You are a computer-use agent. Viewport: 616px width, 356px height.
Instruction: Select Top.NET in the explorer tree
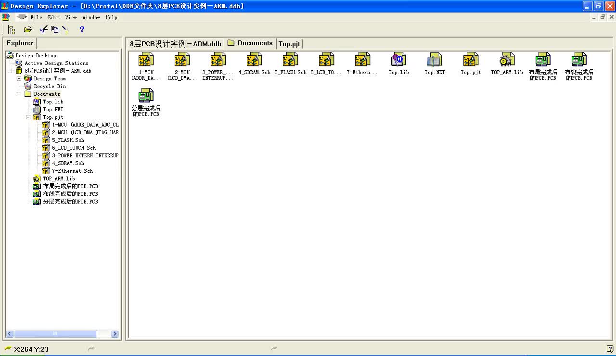tap(53, 109)
